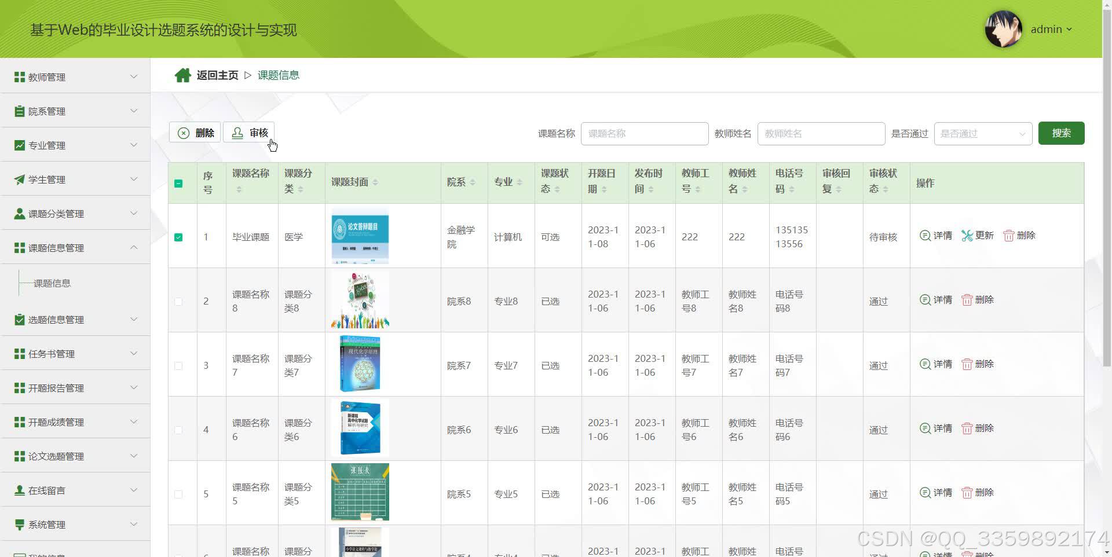The height and width of the screenshot is (557, 1112).
Task: Collapse 课题信息管理 chevron
Action: click(x=134, y=248)
